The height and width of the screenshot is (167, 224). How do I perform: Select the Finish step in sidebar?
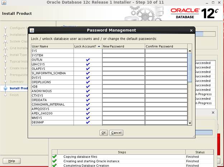tap(14, 95)
